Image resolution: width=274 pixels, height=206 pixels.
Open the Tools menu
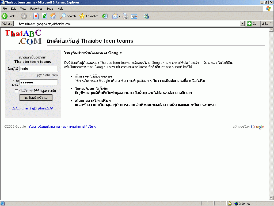(x=50, y=9)
